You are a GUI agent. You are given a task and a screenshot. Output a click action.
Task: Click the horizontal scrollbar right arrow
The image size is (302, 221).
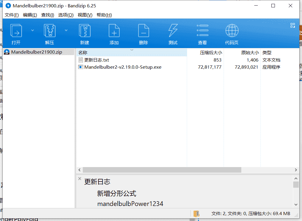tap(296, 170)
